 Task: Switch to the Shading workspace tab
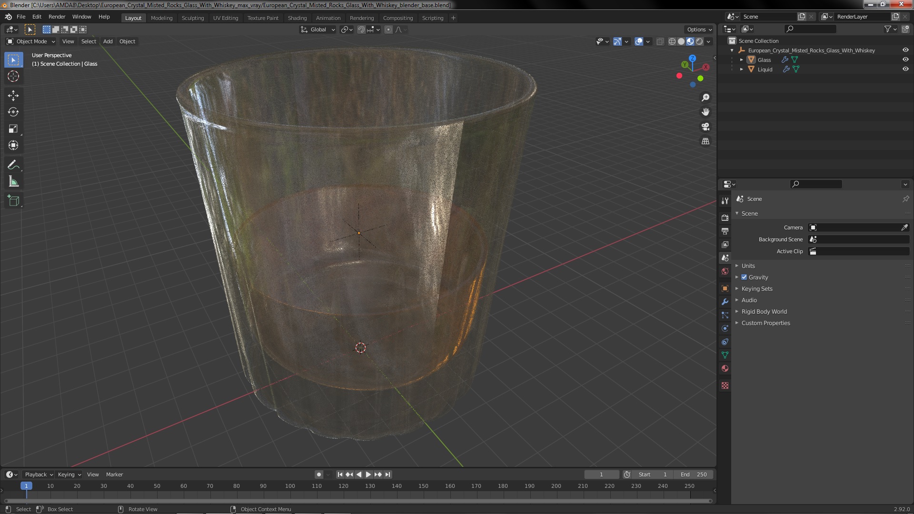point(297,18)
